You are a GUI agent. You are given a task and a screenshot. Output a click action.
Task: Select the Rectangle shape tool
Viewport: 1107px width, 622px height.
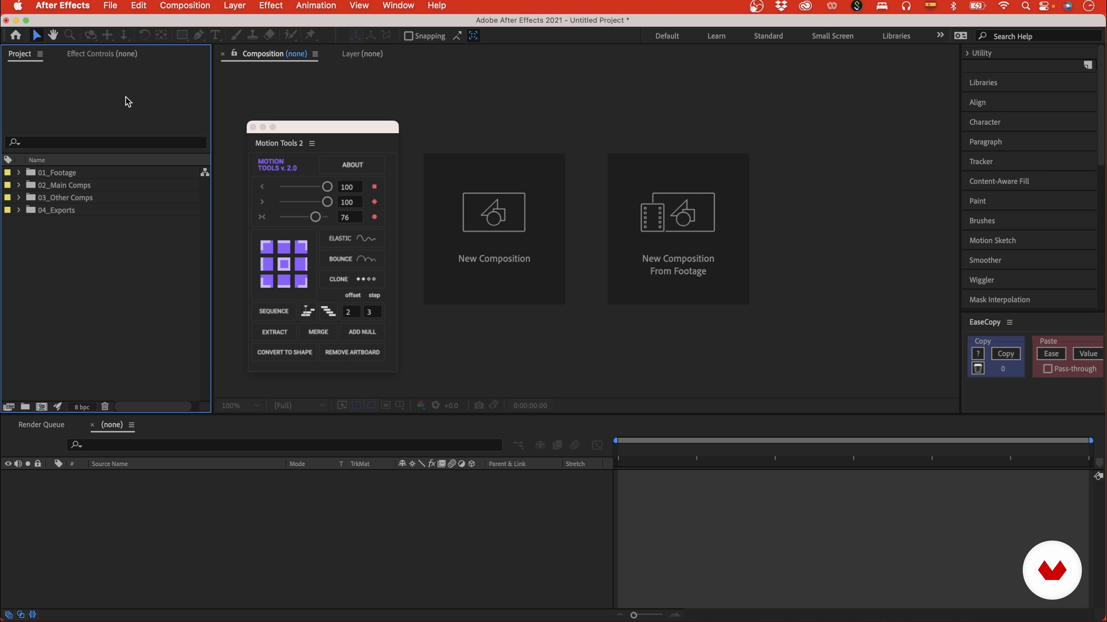click(182, 35)
